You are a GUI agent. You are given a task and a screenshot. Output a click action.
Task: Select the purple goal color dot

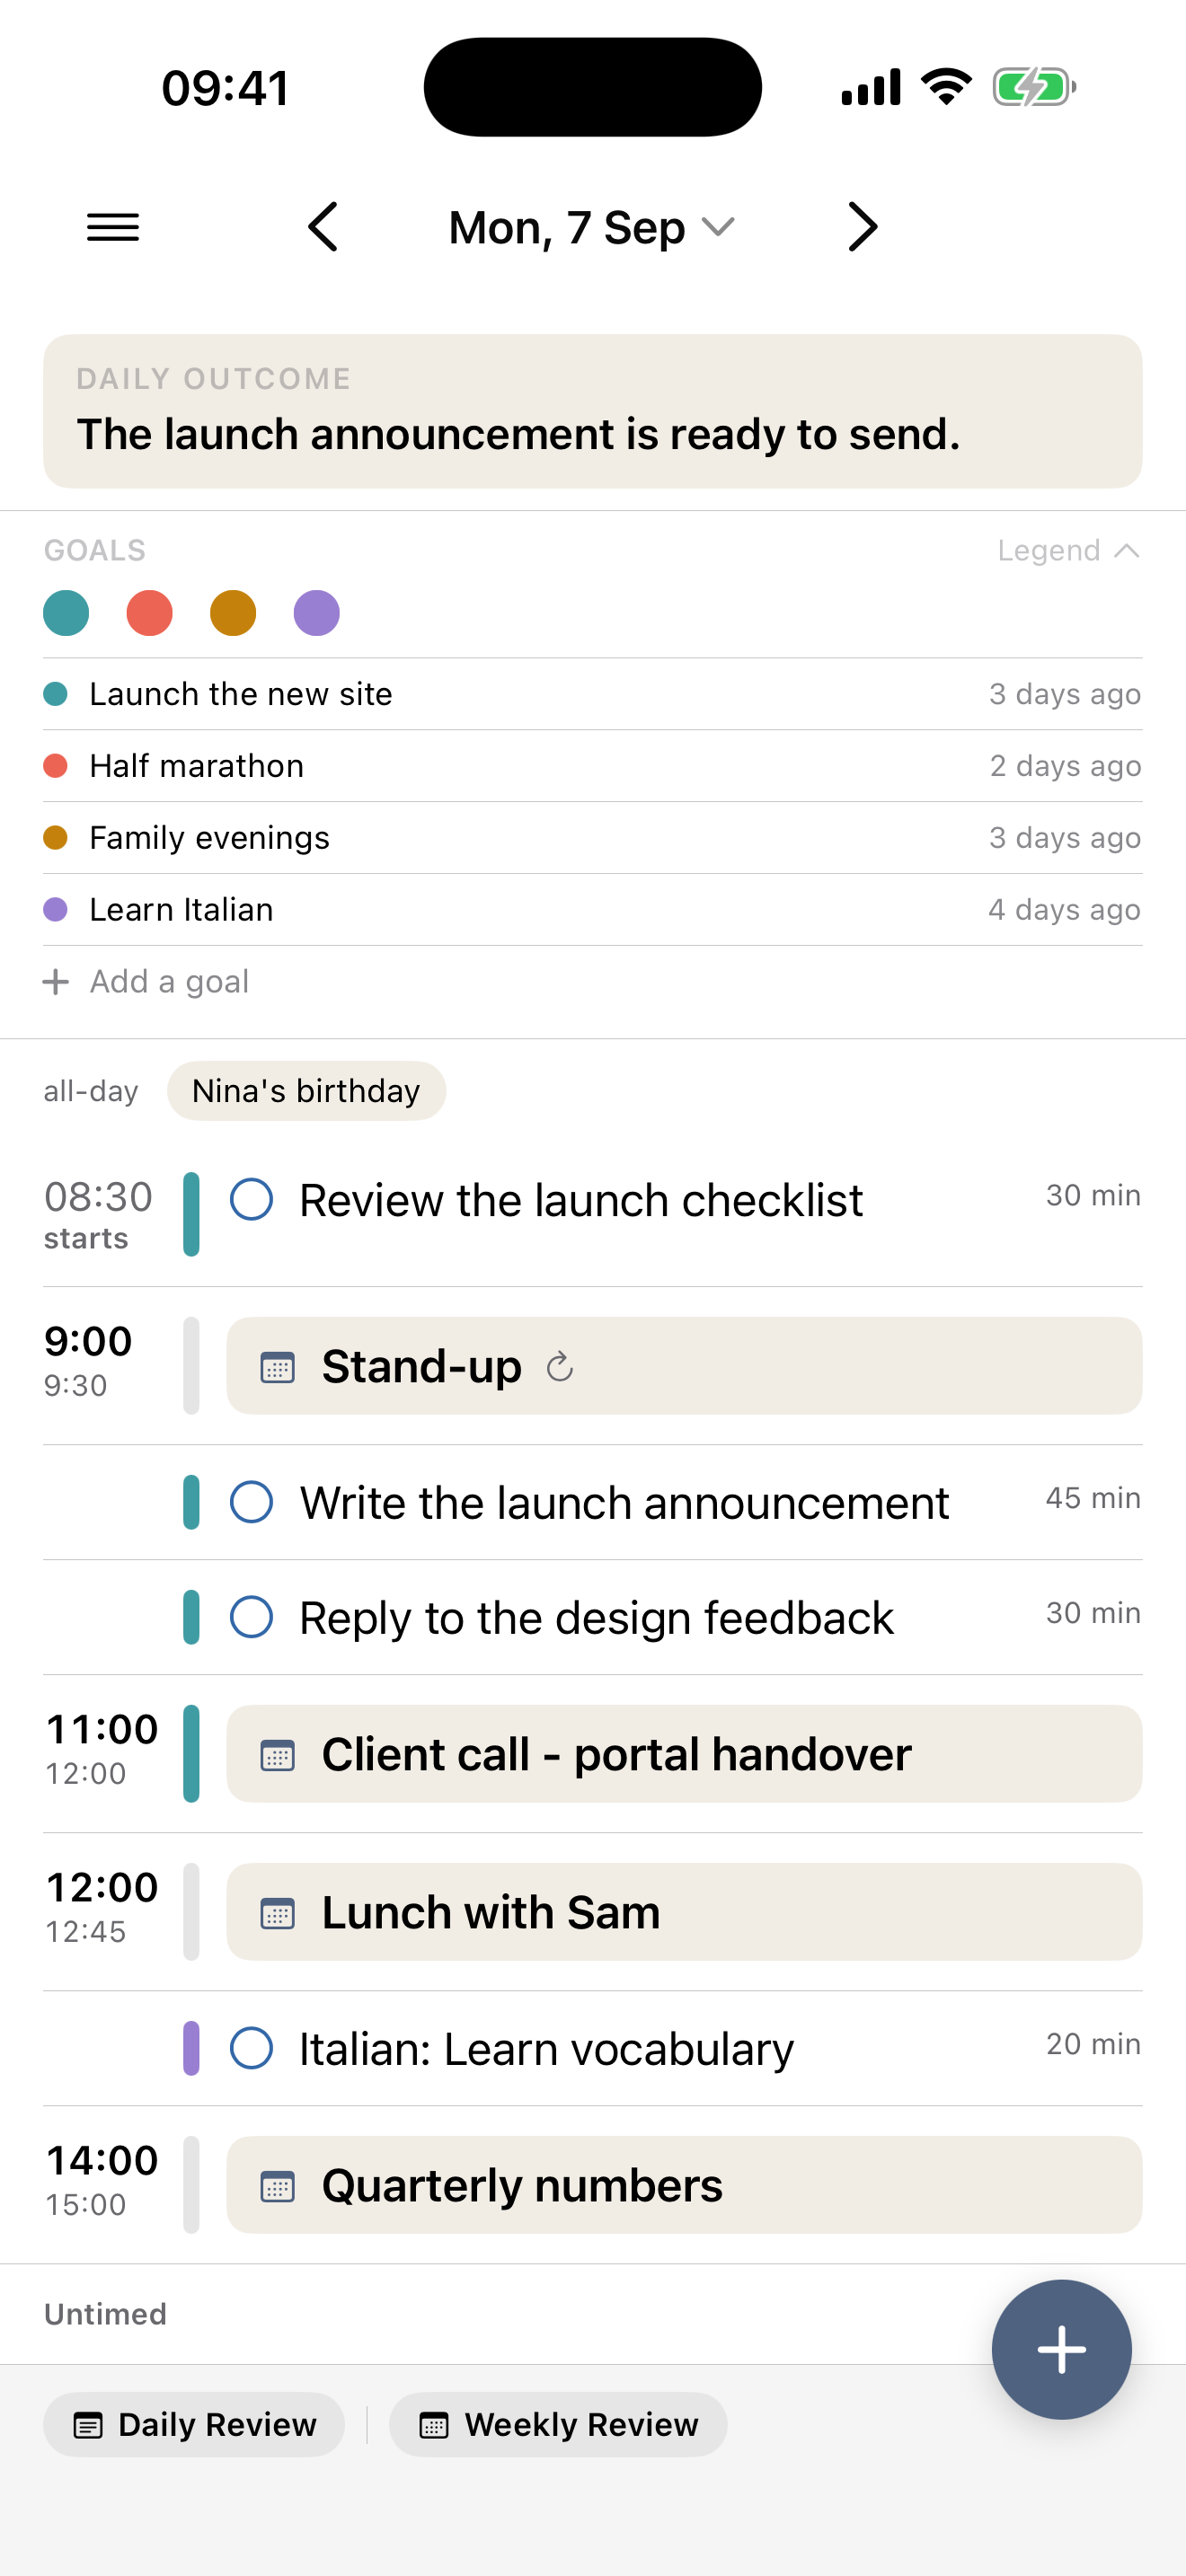(x=316, y=612)
